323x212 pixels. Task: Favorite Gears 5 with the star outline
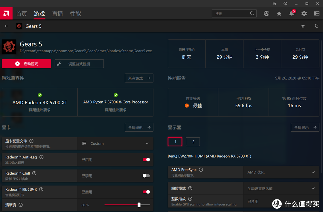point(303,26)
